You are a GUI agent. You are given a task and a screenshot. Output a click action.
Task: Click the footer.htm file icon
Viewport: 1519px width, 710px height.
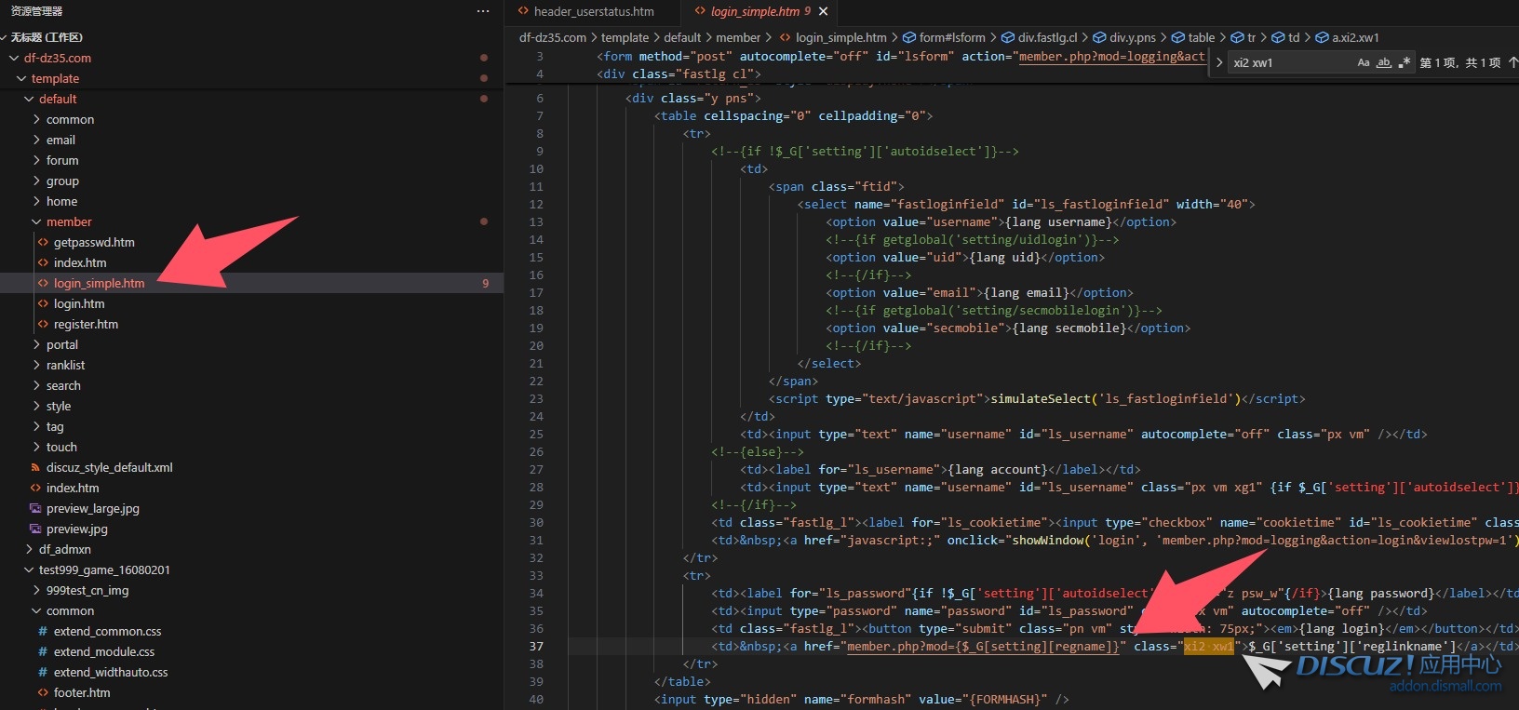[x=43, y=692]
